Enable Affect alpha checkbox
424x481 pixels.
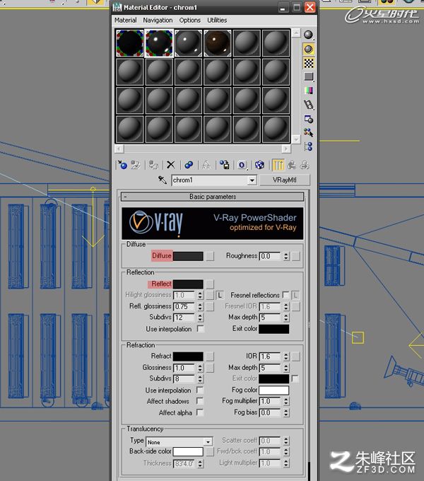pos(199,412)
